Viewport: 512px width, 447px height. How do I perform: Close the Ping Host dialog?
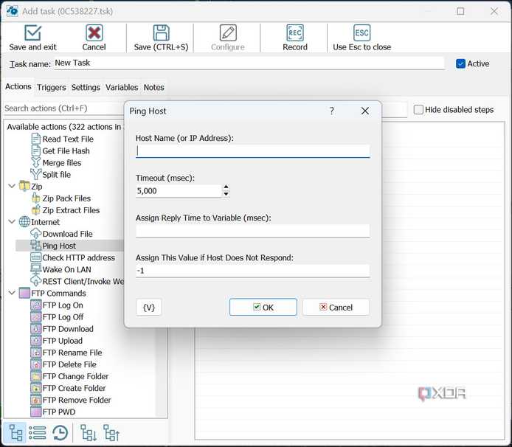pos(365,111)
